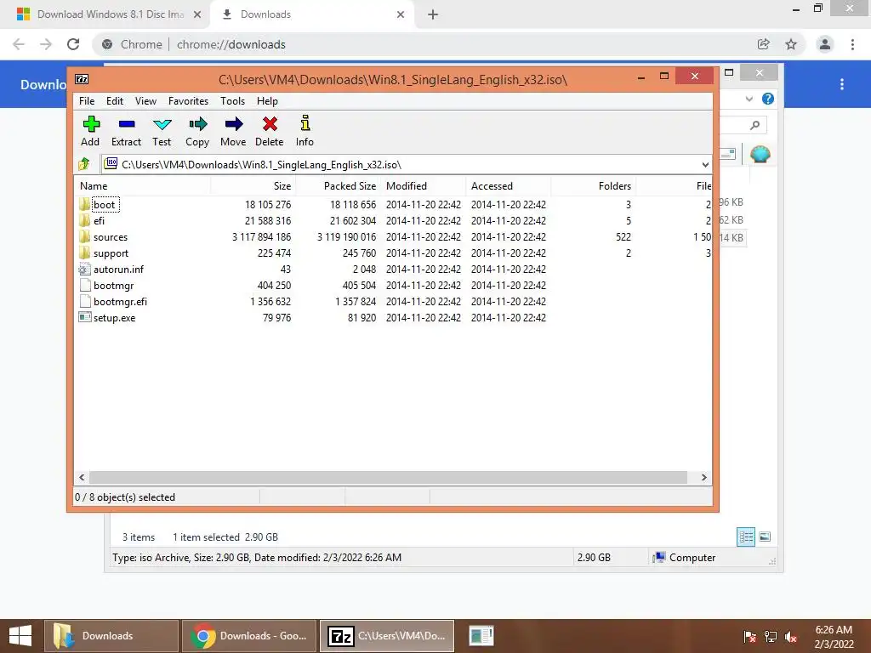
Task: Close the Downloads tab
Action: click(x=401, y=14)
